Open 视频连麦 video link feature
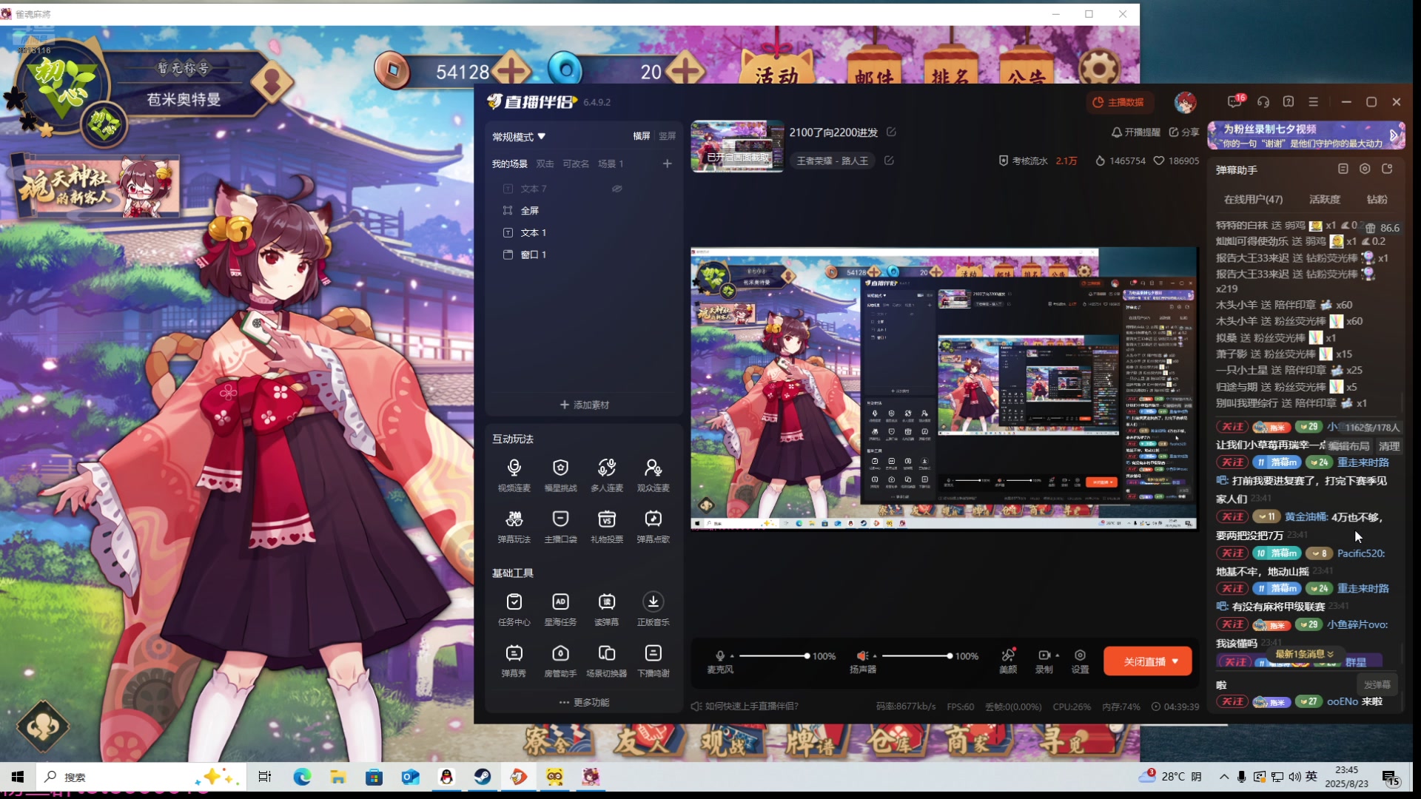Screen dimensions: 1421x799 [x=514, y=475]
